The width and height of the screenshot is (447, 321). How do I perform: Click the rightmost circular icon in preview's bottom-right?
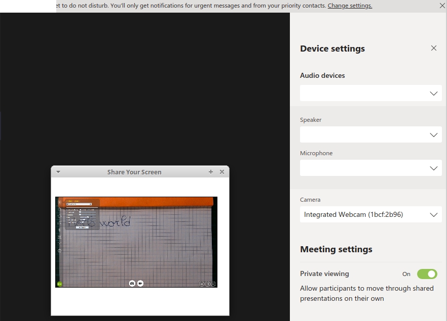tap(213, 284)
